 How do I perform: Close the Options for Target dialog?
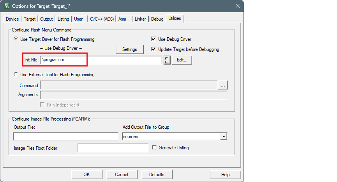pyautogui.click(x=237, y=6)
